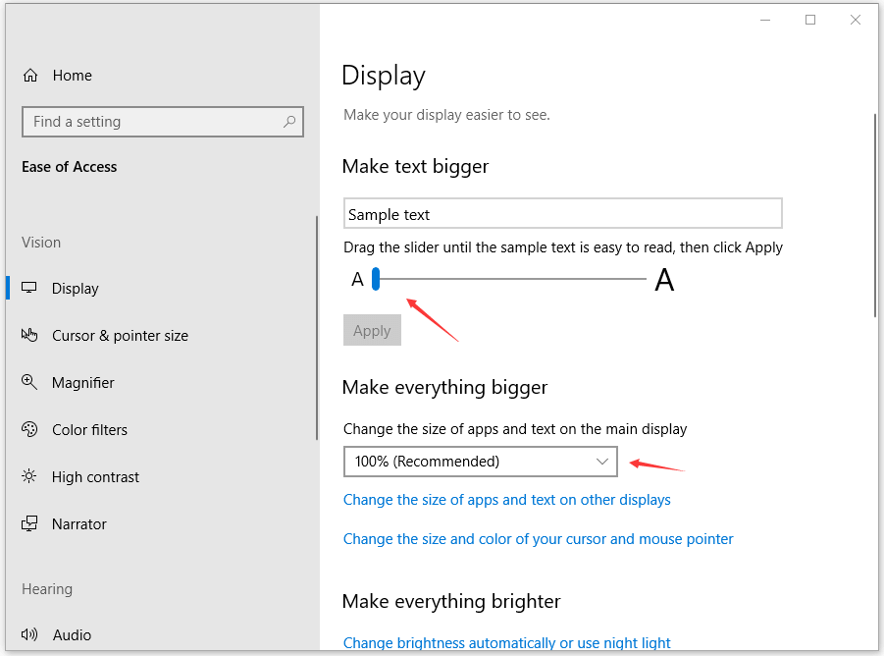Click the Home icon in sidebar
This screenshot has height=656, width=884.
point(30,76)
